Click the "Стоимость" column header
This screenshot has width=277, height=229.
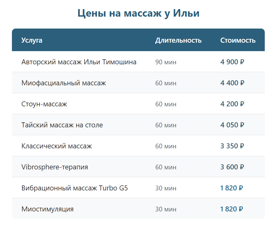[237, 40]
